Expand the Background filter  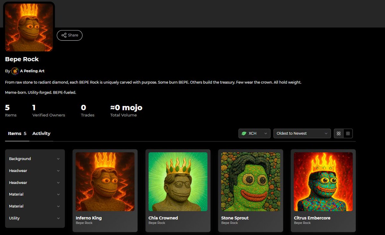point(35,159)
